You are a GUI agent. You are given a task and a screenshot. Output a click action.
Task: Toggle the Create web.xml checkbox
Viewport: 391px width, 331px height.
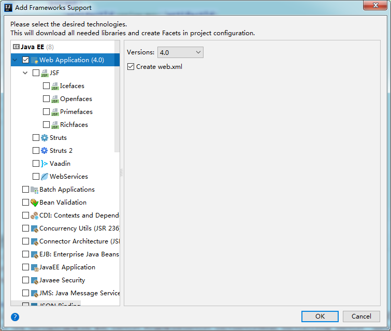(131, 67)
